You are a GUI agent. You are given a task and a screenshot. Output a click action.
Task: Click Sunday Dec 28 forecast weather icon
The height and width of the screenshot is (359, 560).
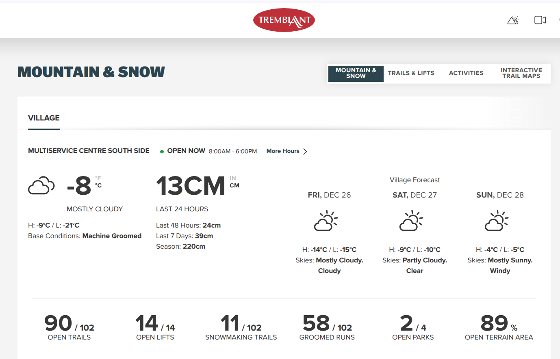point(497,221)
